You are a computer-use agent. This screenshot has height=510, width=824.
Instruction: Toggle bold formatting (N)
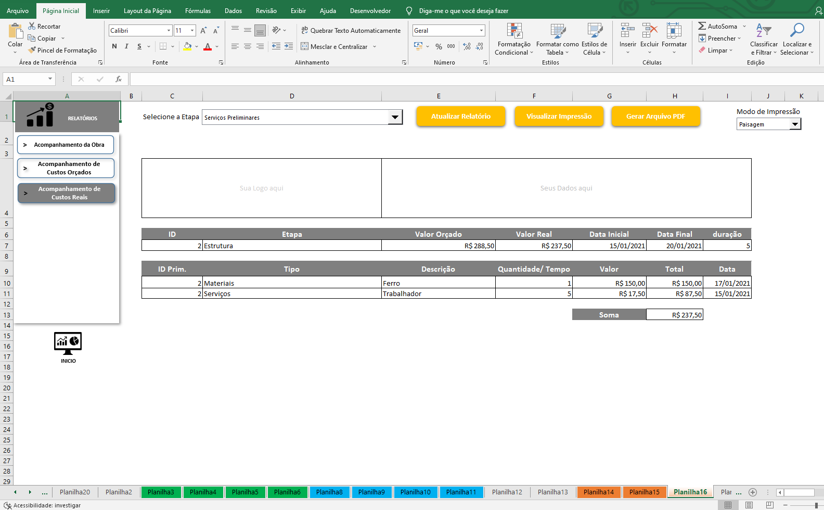point(114,46)
